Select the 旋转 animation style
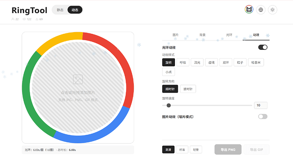Screen dimensions: 293x158 pyautogui.click(x=169, y=63)
